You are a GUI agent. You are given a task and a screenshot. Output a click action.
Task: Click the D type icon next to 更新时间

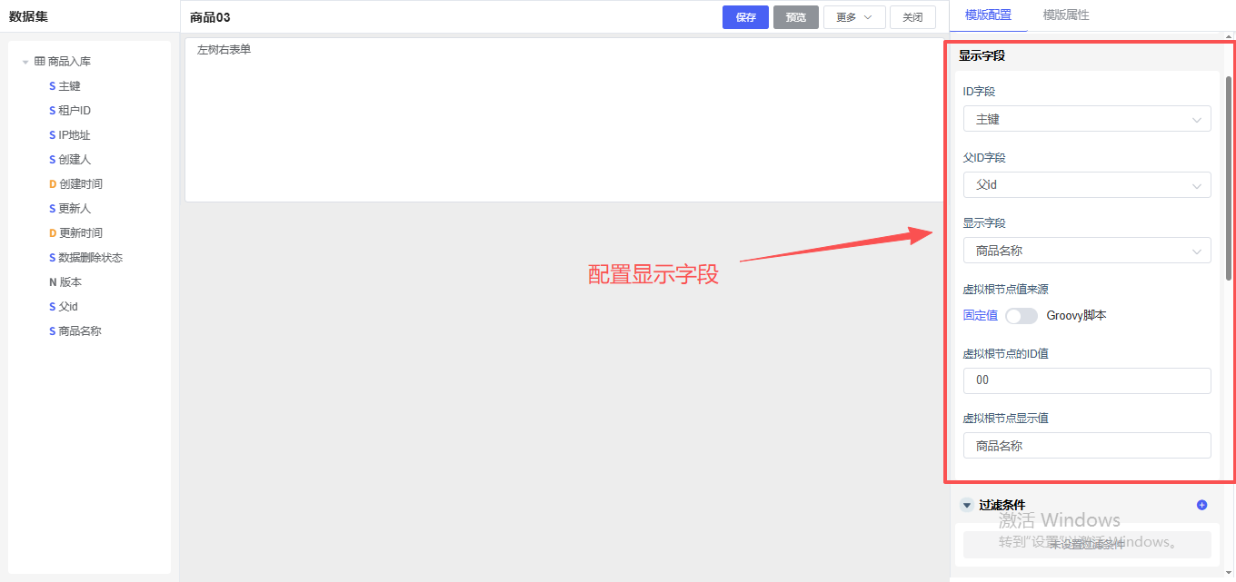(53, 233)
